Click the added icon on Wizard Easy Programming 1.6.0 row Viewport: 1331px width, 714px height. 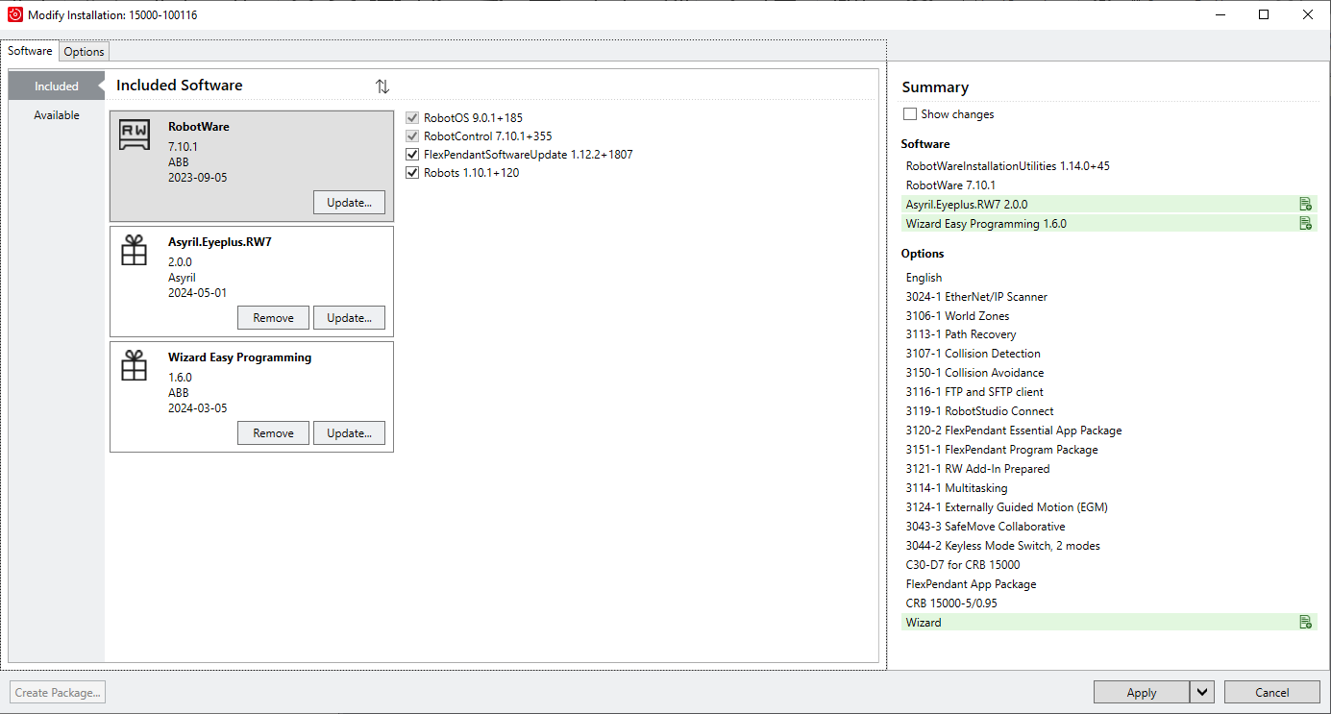click(x=1305, y=223)
